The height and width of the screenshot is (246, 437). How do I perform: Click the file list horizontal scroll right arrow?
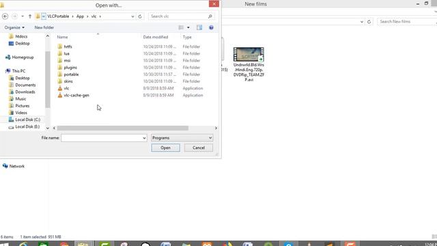216,128
